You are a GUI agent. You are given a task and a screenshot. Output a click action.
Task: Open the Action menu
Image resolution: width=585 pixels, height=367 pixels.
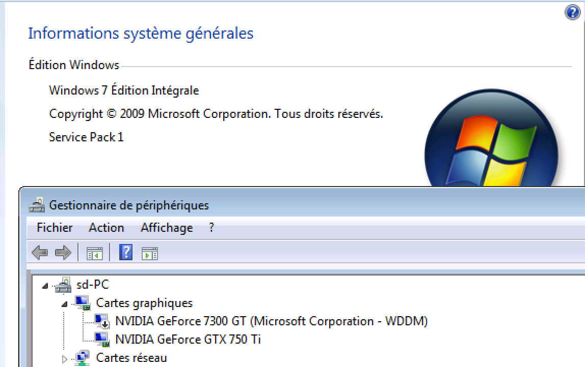point(107,227)
